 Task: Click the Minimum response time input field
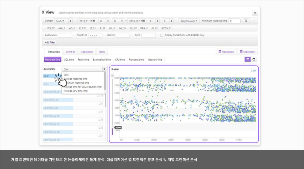pos(234,21)
